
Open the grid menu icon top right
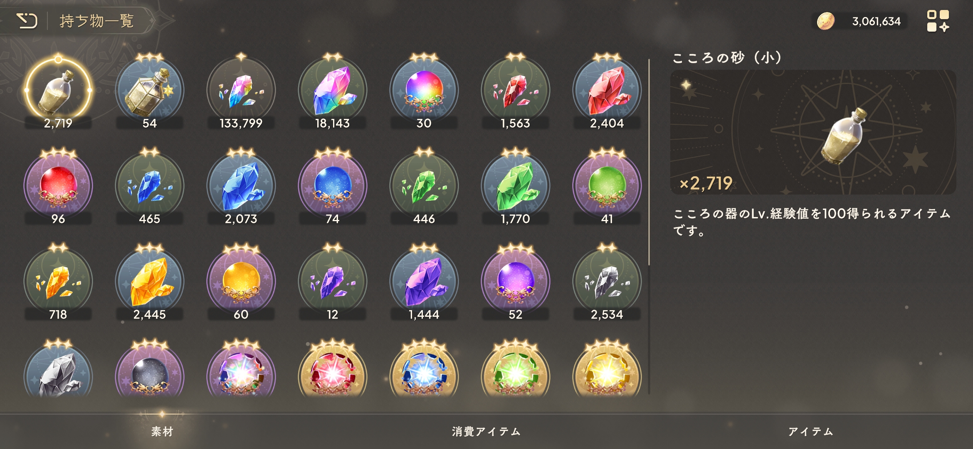938,21
